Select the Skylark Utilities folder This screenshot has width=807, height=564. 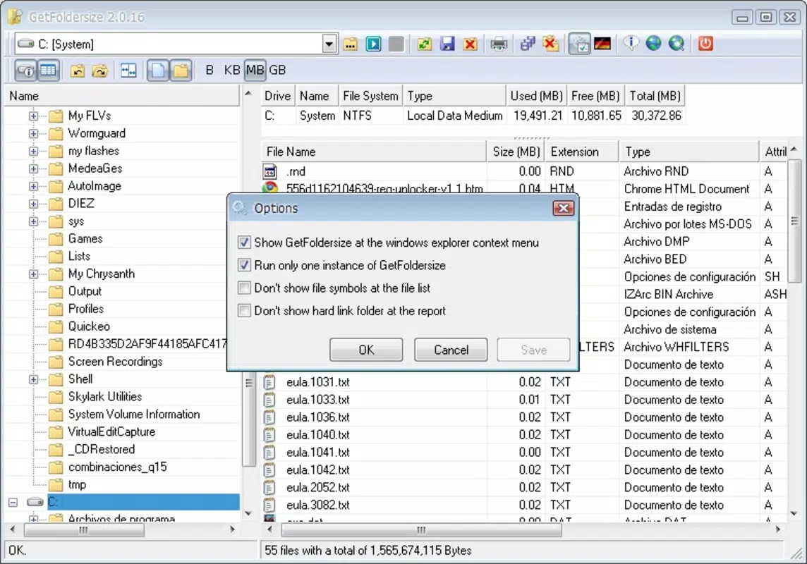[x=105, y=396]
